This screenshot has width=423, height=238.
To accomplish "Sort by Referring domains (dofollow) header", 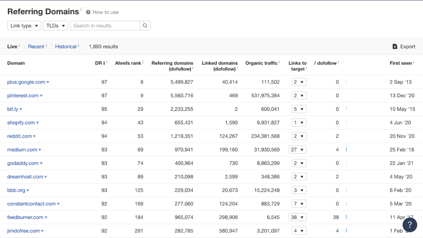I will coord(172,66).
